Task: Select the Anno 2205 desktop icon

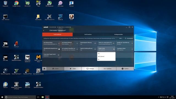Action: pyautogui.click(x=28, y=85)
